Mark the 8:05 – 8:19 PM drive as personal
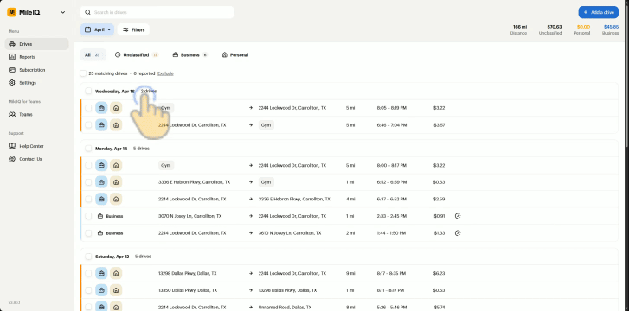Viewport: 629px width, 311px height. tap(116, 108)
